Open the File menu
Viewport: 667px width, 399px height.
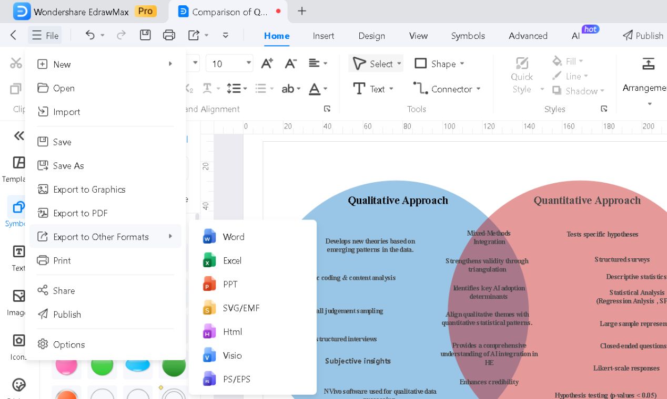45,35
